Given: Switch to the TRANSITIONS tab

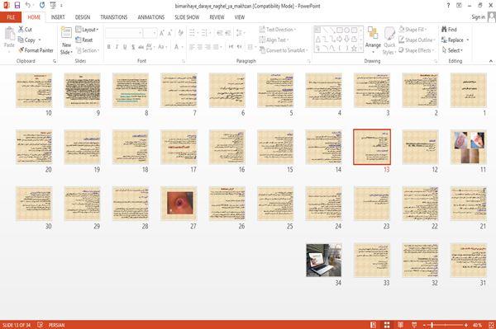Looking at the screenshot, I should click(x=114, y=17).
